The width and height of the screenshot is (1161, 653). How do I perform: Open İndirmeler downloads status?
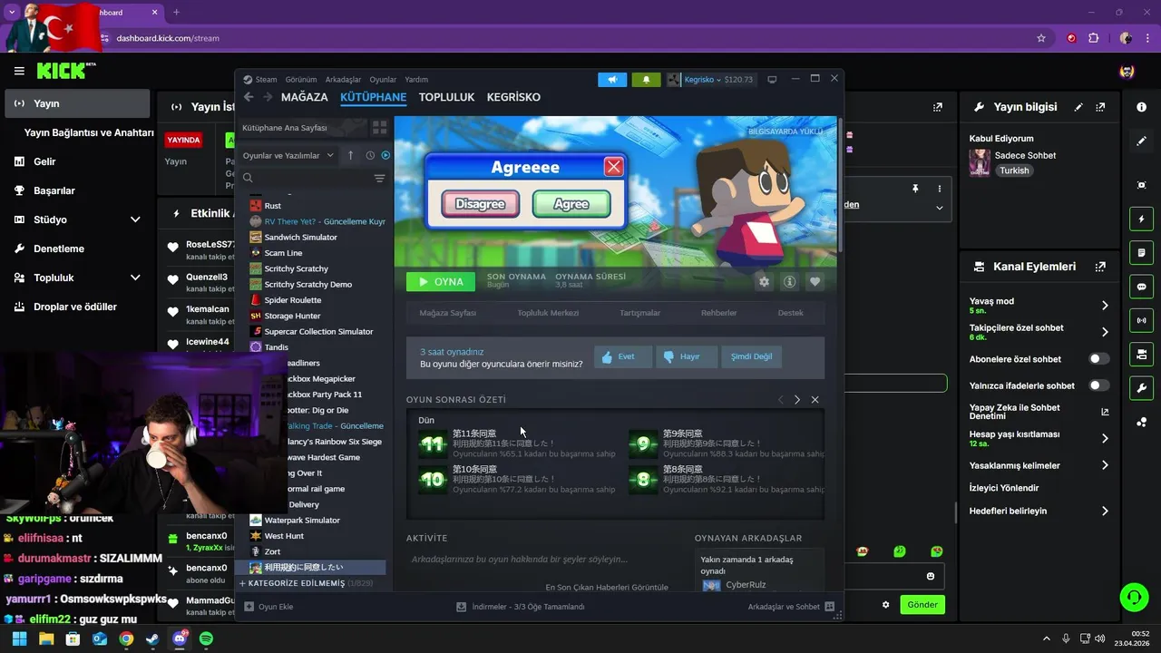coord(520,607)
